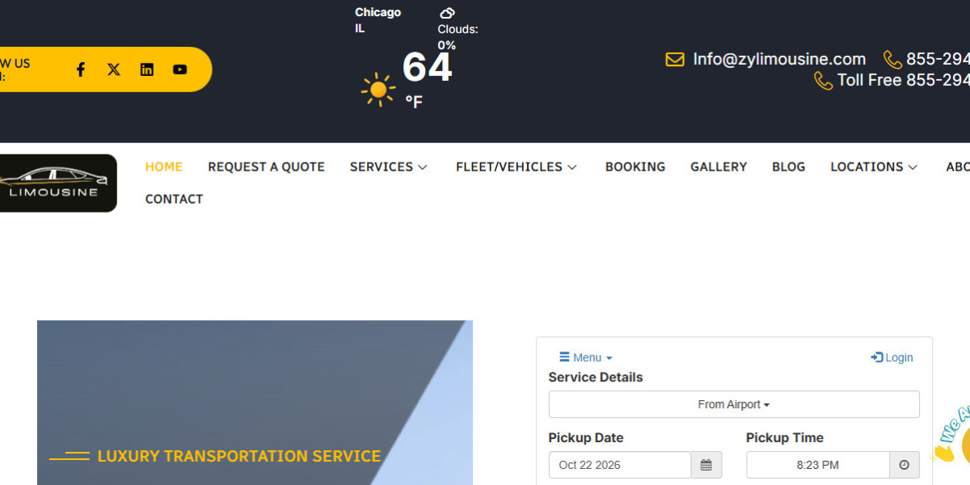Open the Request a Quote page
Screen dimensions: 970x485
pyautogui.click(x=266, y=167)
